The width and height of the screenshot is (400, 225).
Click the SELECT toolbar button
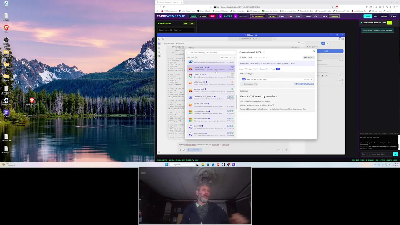click(282, 16)
